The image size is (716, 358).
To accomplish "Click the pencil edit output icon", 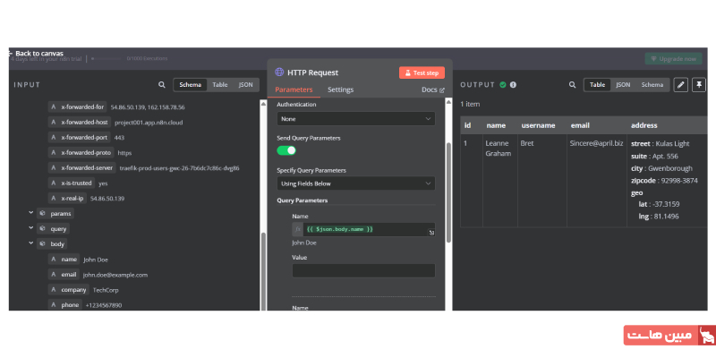I will (x=680, y=85).
